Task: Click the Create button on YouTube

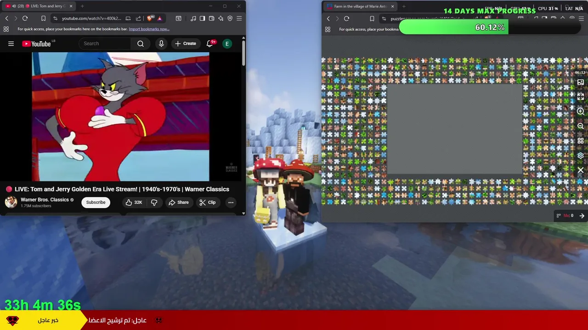Action: [186, 44]
